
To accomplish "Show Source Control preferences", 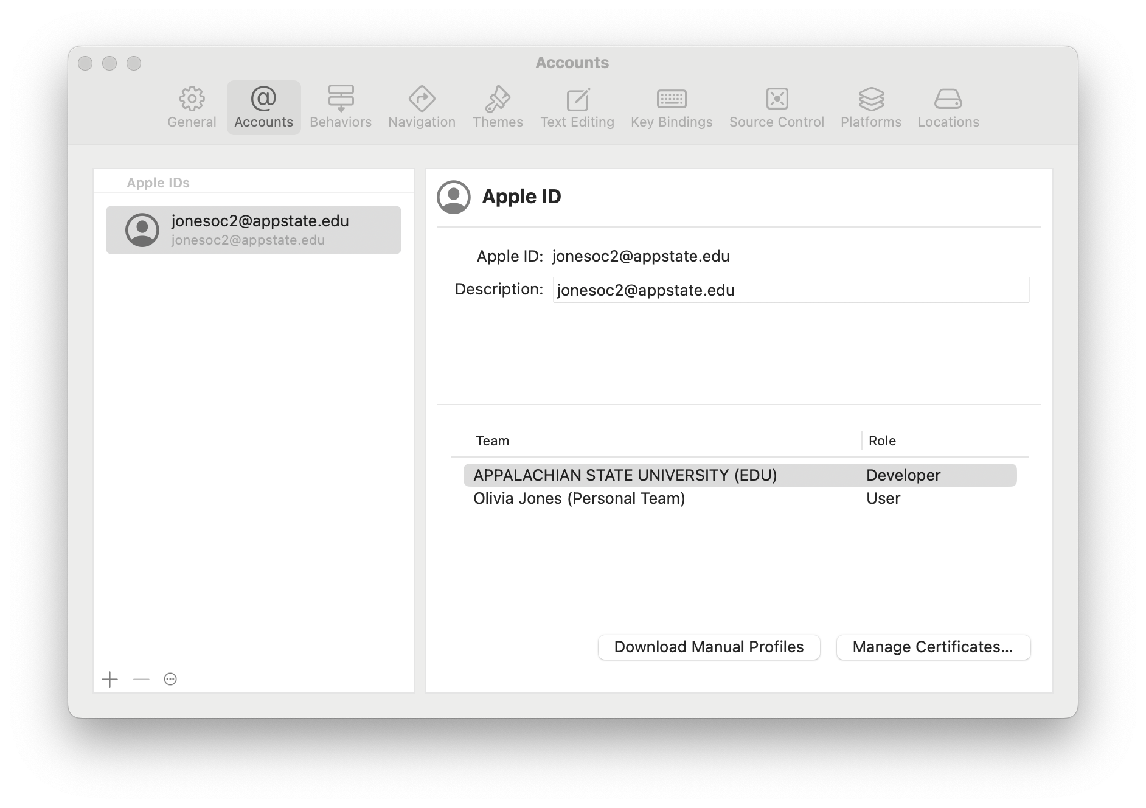I will pyautogui.click(x=777, y=107).
